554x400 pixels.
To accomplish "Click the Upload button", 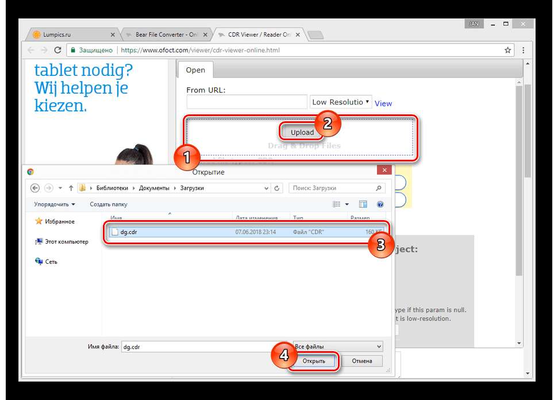I will click(x=302, y=132).
